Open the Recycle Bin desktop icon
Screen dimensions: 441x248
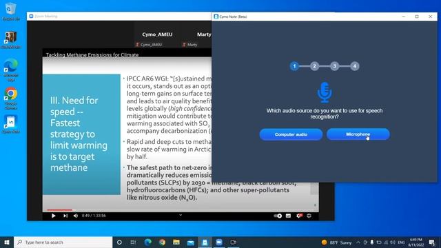[11, 12]
